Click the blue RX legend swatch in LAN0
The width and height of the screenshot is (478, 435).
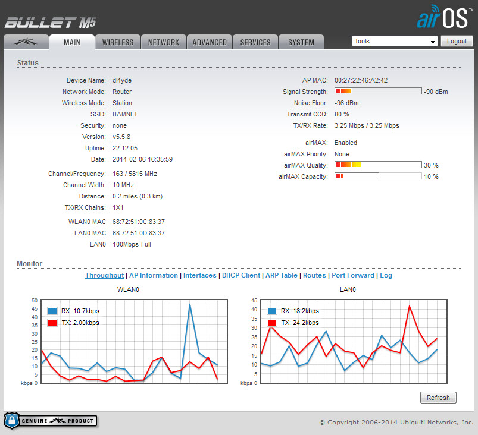click(x=271, y=311)
